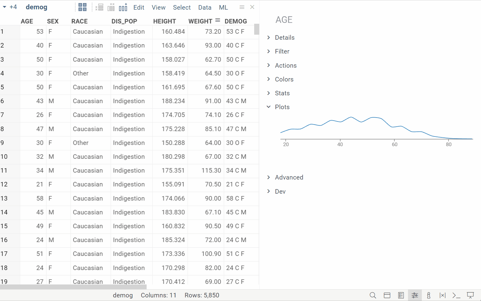
Task: Click the horizontal scrollbar under the grid
Action: 73,287
